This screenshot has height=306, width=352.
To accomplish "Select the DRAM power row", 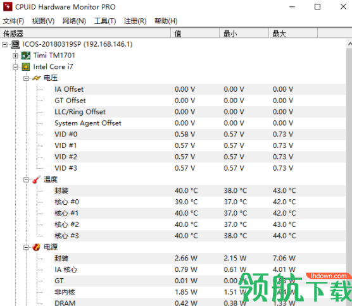I will pyautogui.click(x=199, y=302).
